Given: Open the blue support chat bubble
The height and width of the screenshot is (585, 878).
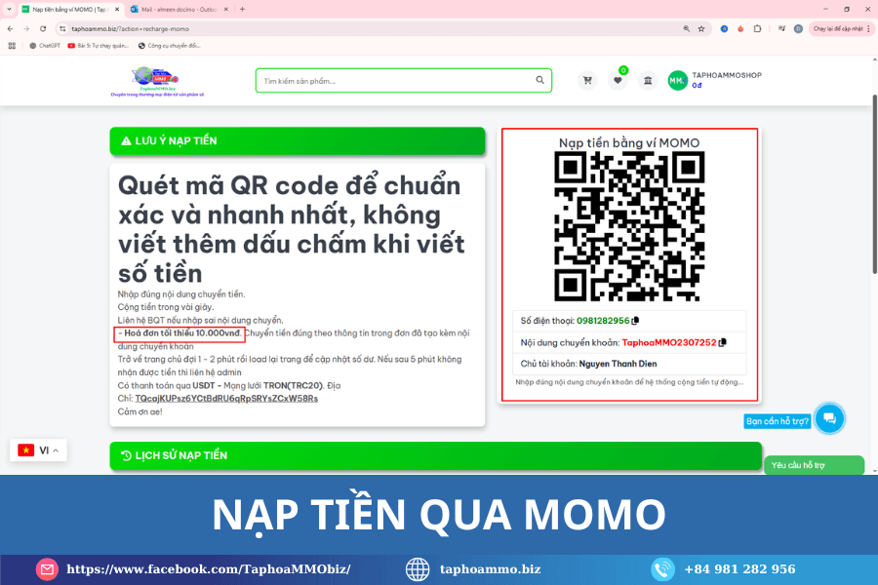Looking at the screenshot, I should (829, 418).
